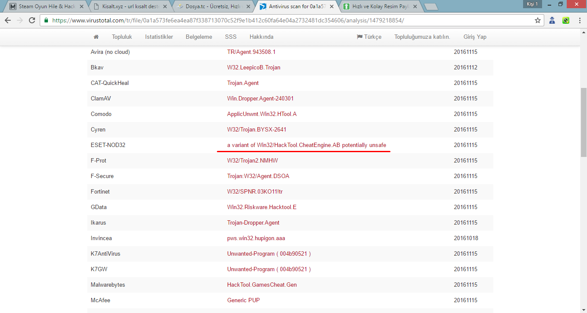
Task: Click the Comodo antivirus name
Action: pyautogui.click(x=101, y=114)
